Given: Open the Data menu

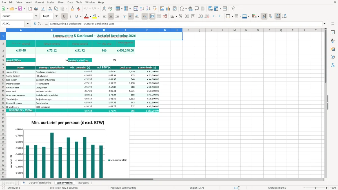Looking at the screenshot, I should pyautogui.click(x=70, y=2).
